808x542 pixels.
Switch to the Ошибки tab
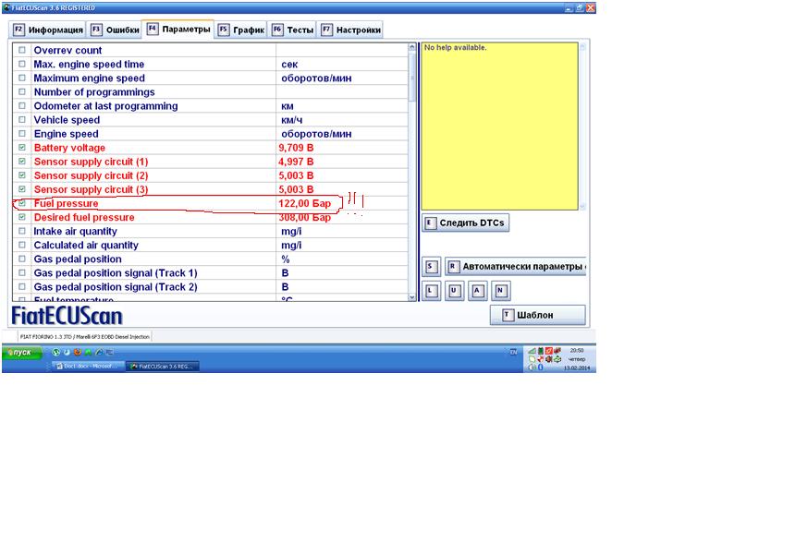tap(115, 30)
